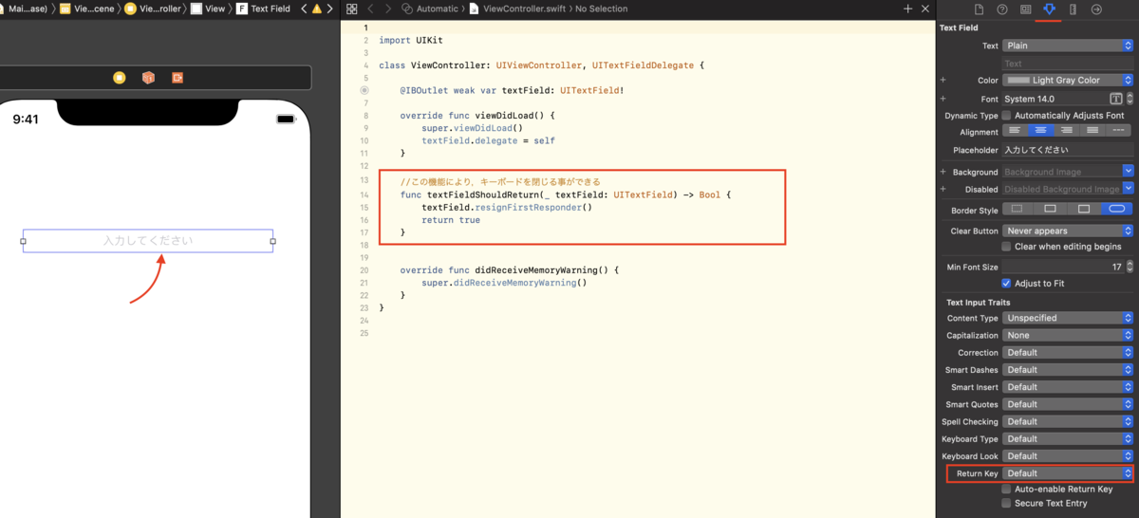Open the Automatic assistant mode menu
Viewport: 1139px width, 518px height.
point(430,9)
